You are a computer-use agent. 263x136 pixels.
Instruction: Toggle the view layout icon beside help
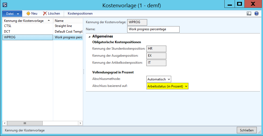249,13
